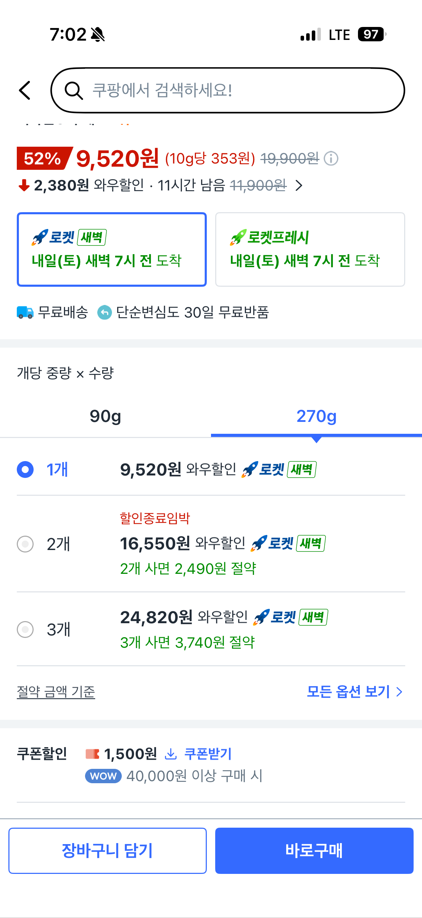The width and height of the screenshot is (422, 918).
Task: Tap the price info circle icon
Action: coord(331,159)
